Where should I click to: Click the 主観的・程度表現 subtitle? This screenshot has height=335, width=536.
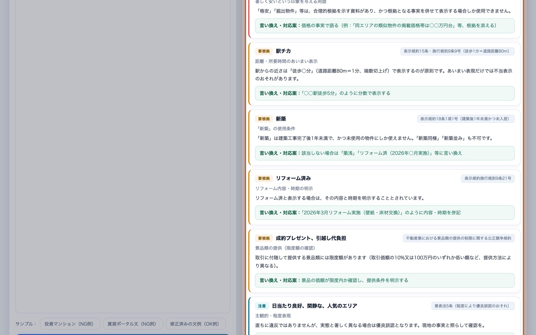[273, 316]
